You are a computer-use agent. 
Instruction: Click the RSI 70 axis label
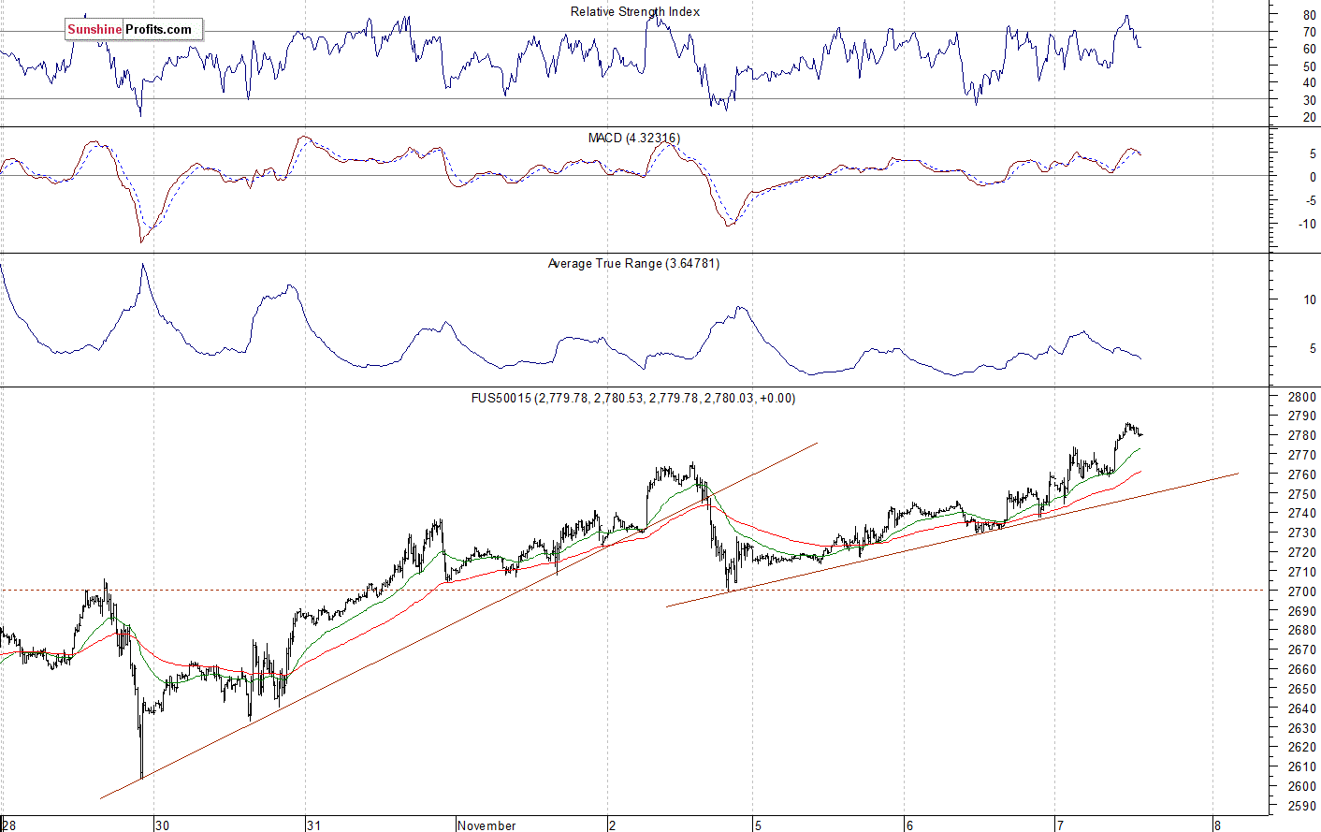pos(1309,33)
